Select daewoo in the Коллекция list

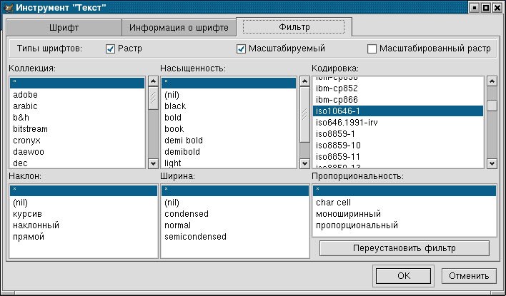77,152
